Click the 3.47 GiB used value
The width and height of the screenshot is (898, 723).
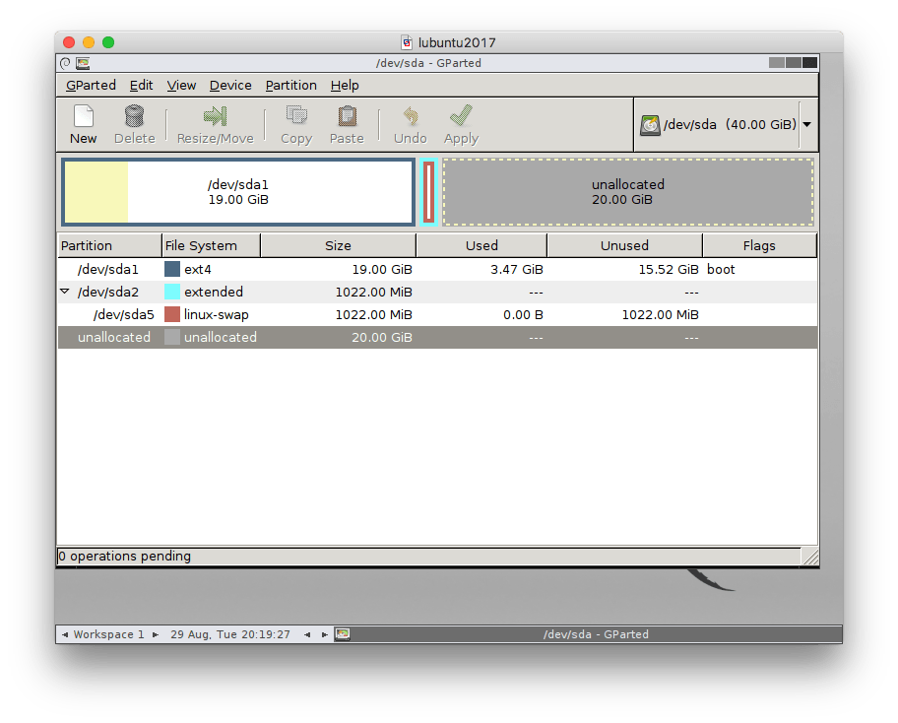click(x=517, y=269)
